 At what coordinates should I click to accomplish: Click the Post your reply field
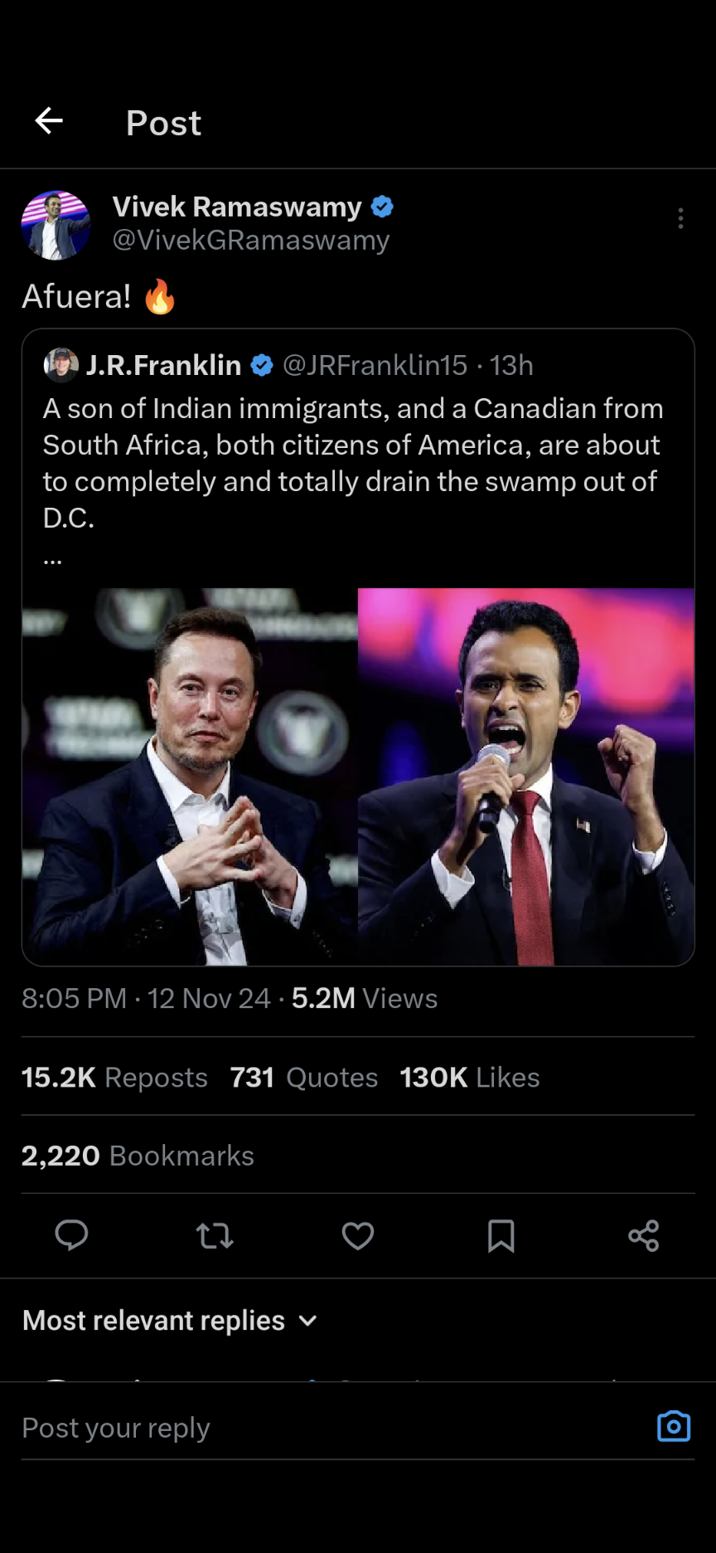point(331,1427)
